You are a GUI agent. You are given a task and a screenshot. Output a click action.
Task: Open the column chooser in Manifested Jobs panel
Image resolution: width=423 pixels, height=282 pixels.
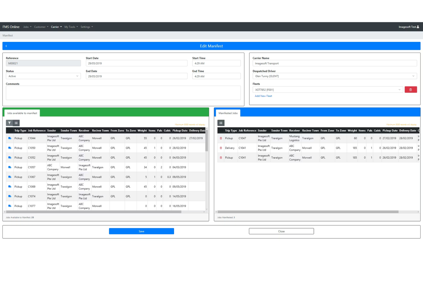[221, 123]
